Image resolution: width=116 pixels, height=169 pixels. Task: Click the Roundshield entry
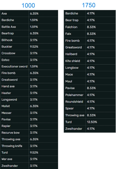click(74, 102)
